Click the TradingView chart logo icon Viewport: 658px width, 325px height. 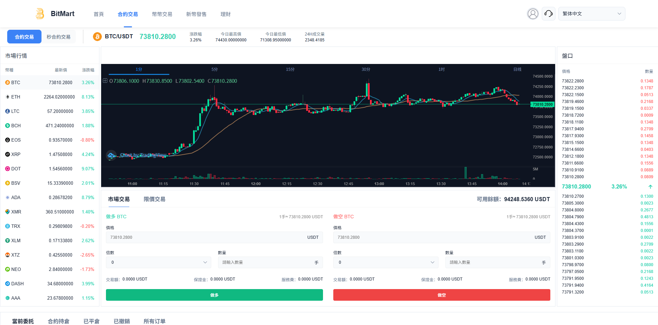111,155
